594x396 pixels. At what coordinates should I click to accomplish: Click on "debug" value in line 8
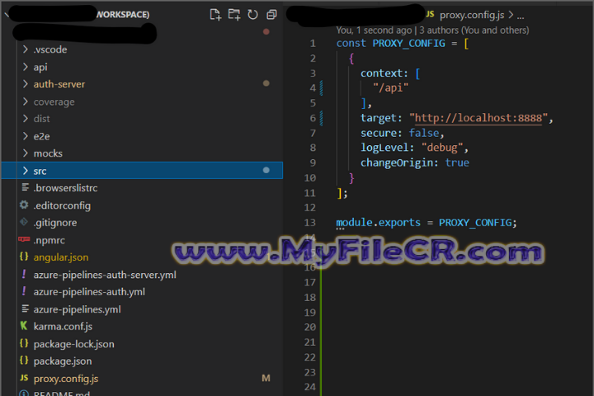tap(442, 148)
